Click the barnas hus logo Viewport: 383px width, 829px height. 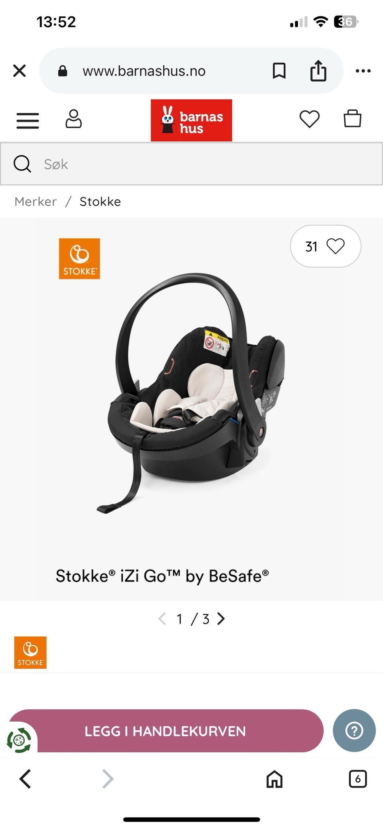point(191,120)
